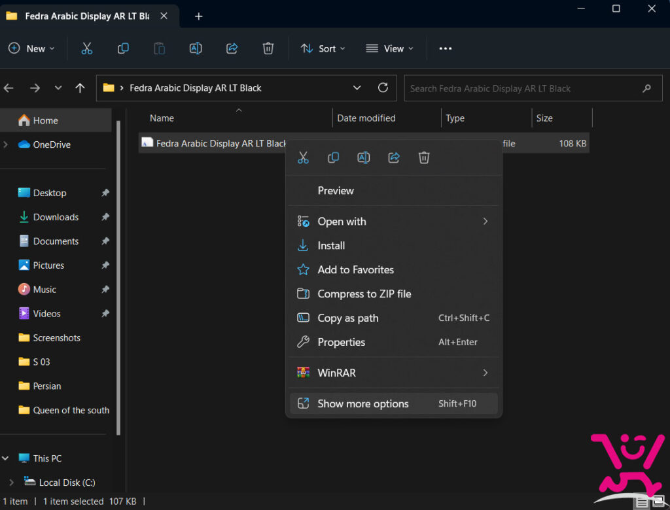Rename the file via context menu icon
The image size is (670, 510).
[x=364, y=158]
